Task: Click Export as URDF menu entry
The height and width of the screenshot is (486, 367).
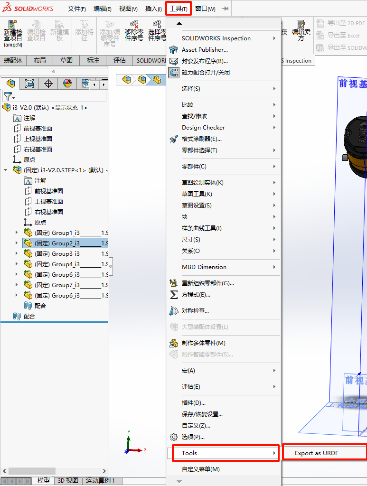Action: (325, 453)
